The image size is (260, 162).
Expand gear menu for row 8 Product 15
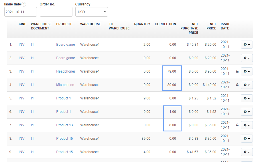click(x=247, y=139)
